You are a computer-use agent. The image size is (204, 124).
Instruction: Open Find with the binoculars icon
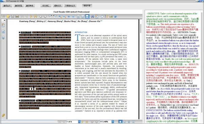[92, 16]
